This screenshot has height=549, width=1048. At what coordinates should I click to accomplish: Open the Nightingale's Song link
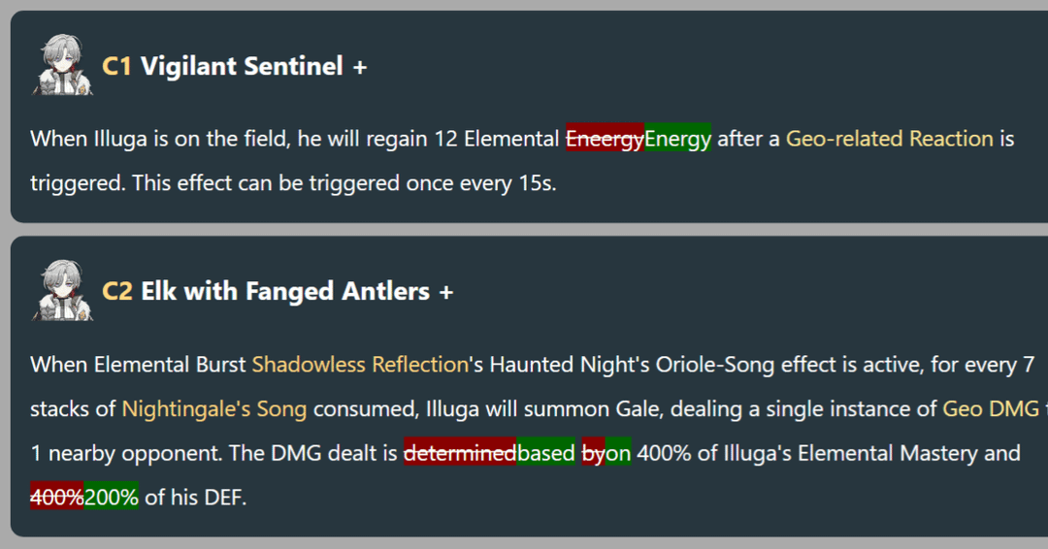(213, 409)
